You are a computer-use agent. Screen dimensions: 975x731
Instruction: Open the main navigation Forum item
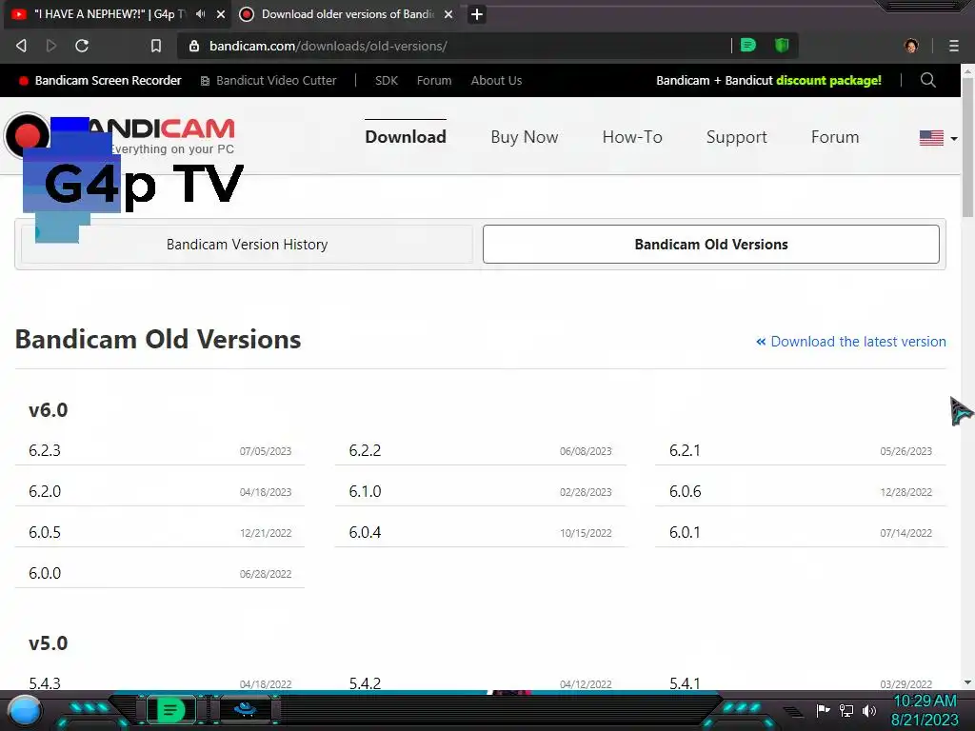834,137
